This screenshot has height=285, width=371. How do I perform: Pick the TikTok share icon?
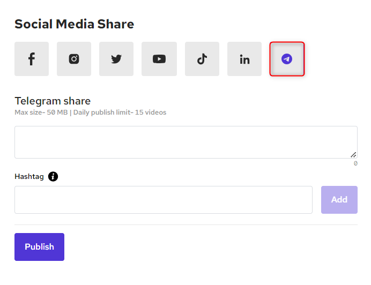(202, 59)
